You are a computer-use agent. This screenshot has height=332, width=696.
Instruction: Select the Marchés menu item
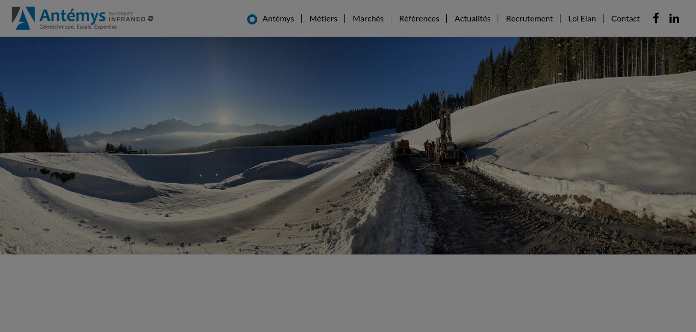coord(368,18)
